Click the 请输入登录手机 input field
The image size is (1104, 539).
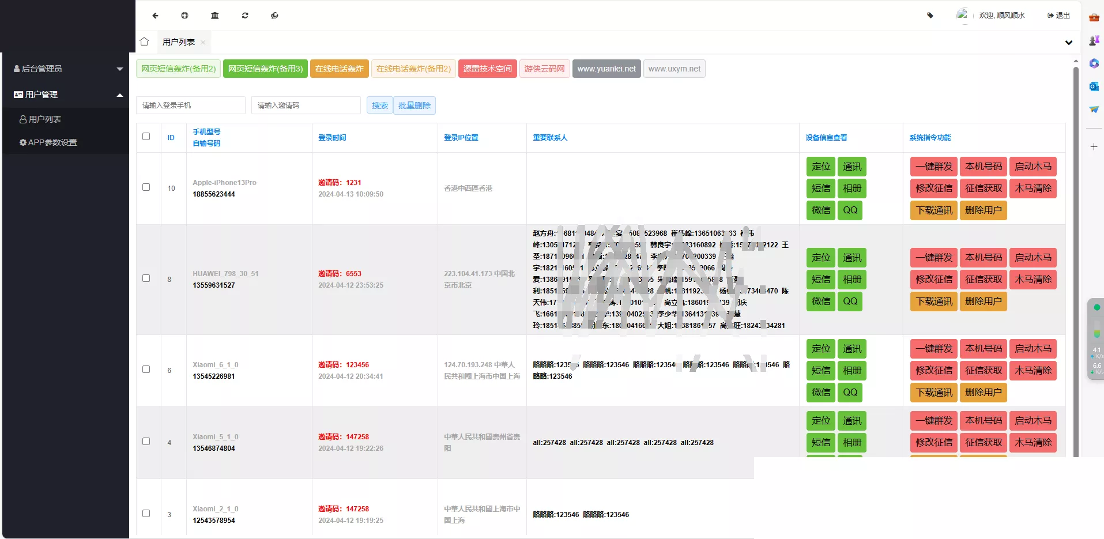coord(191,105)
